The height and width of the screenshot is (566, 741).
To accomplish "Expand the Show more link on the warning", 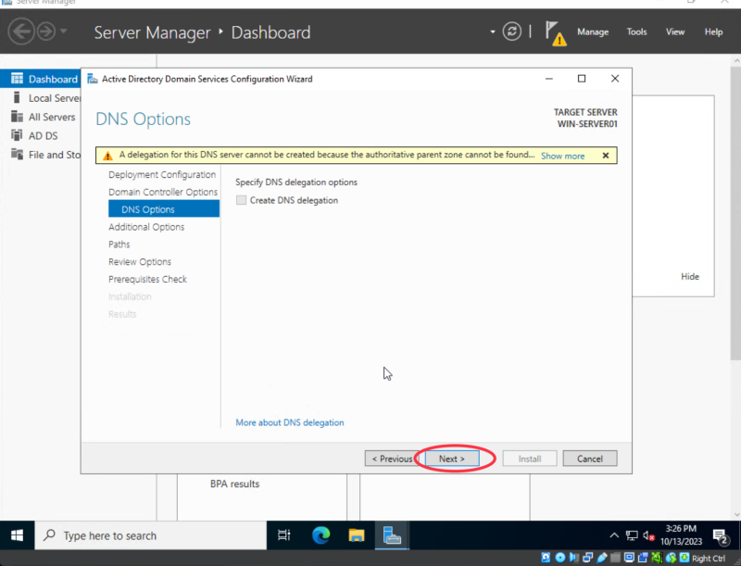I will pos(563,156).
